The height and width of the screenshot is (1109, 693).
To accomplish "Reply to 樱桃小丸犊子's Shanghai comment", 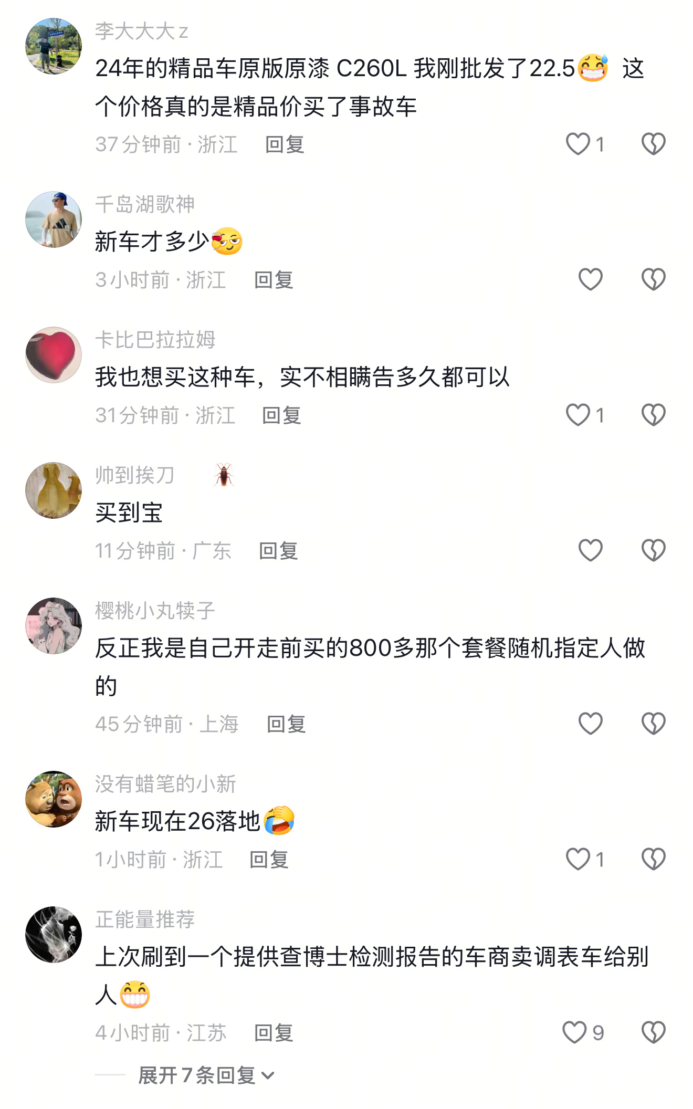I will 286,724.
